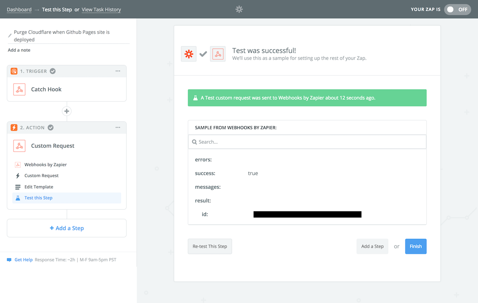Click the pencil icon to rename the Zap

pyautogui.click(x=10, y=36)
